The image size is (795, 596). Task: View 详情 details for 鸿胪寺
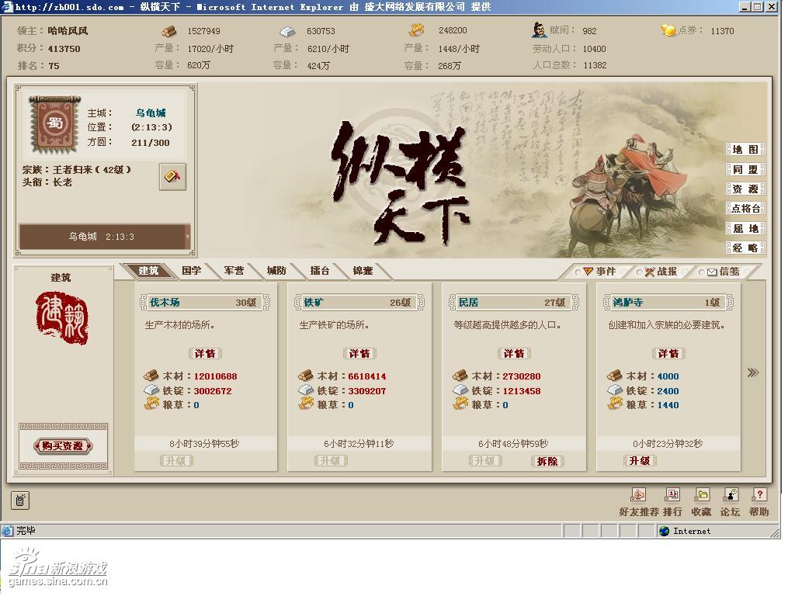tap(668, 353)
